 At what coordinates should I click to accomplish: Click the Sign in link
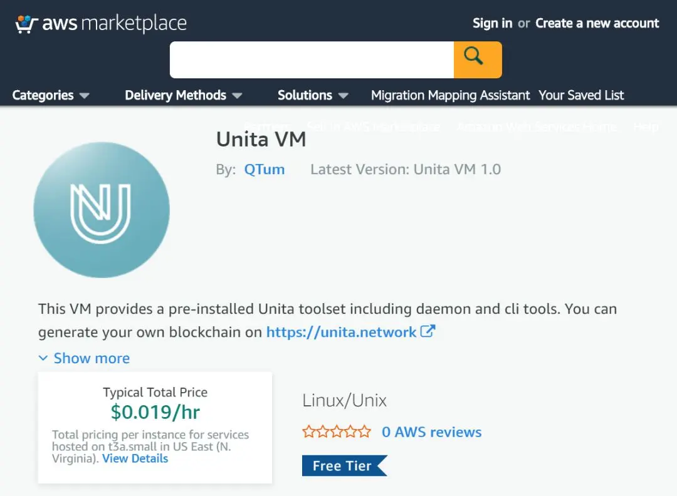[x=492, y=23]
